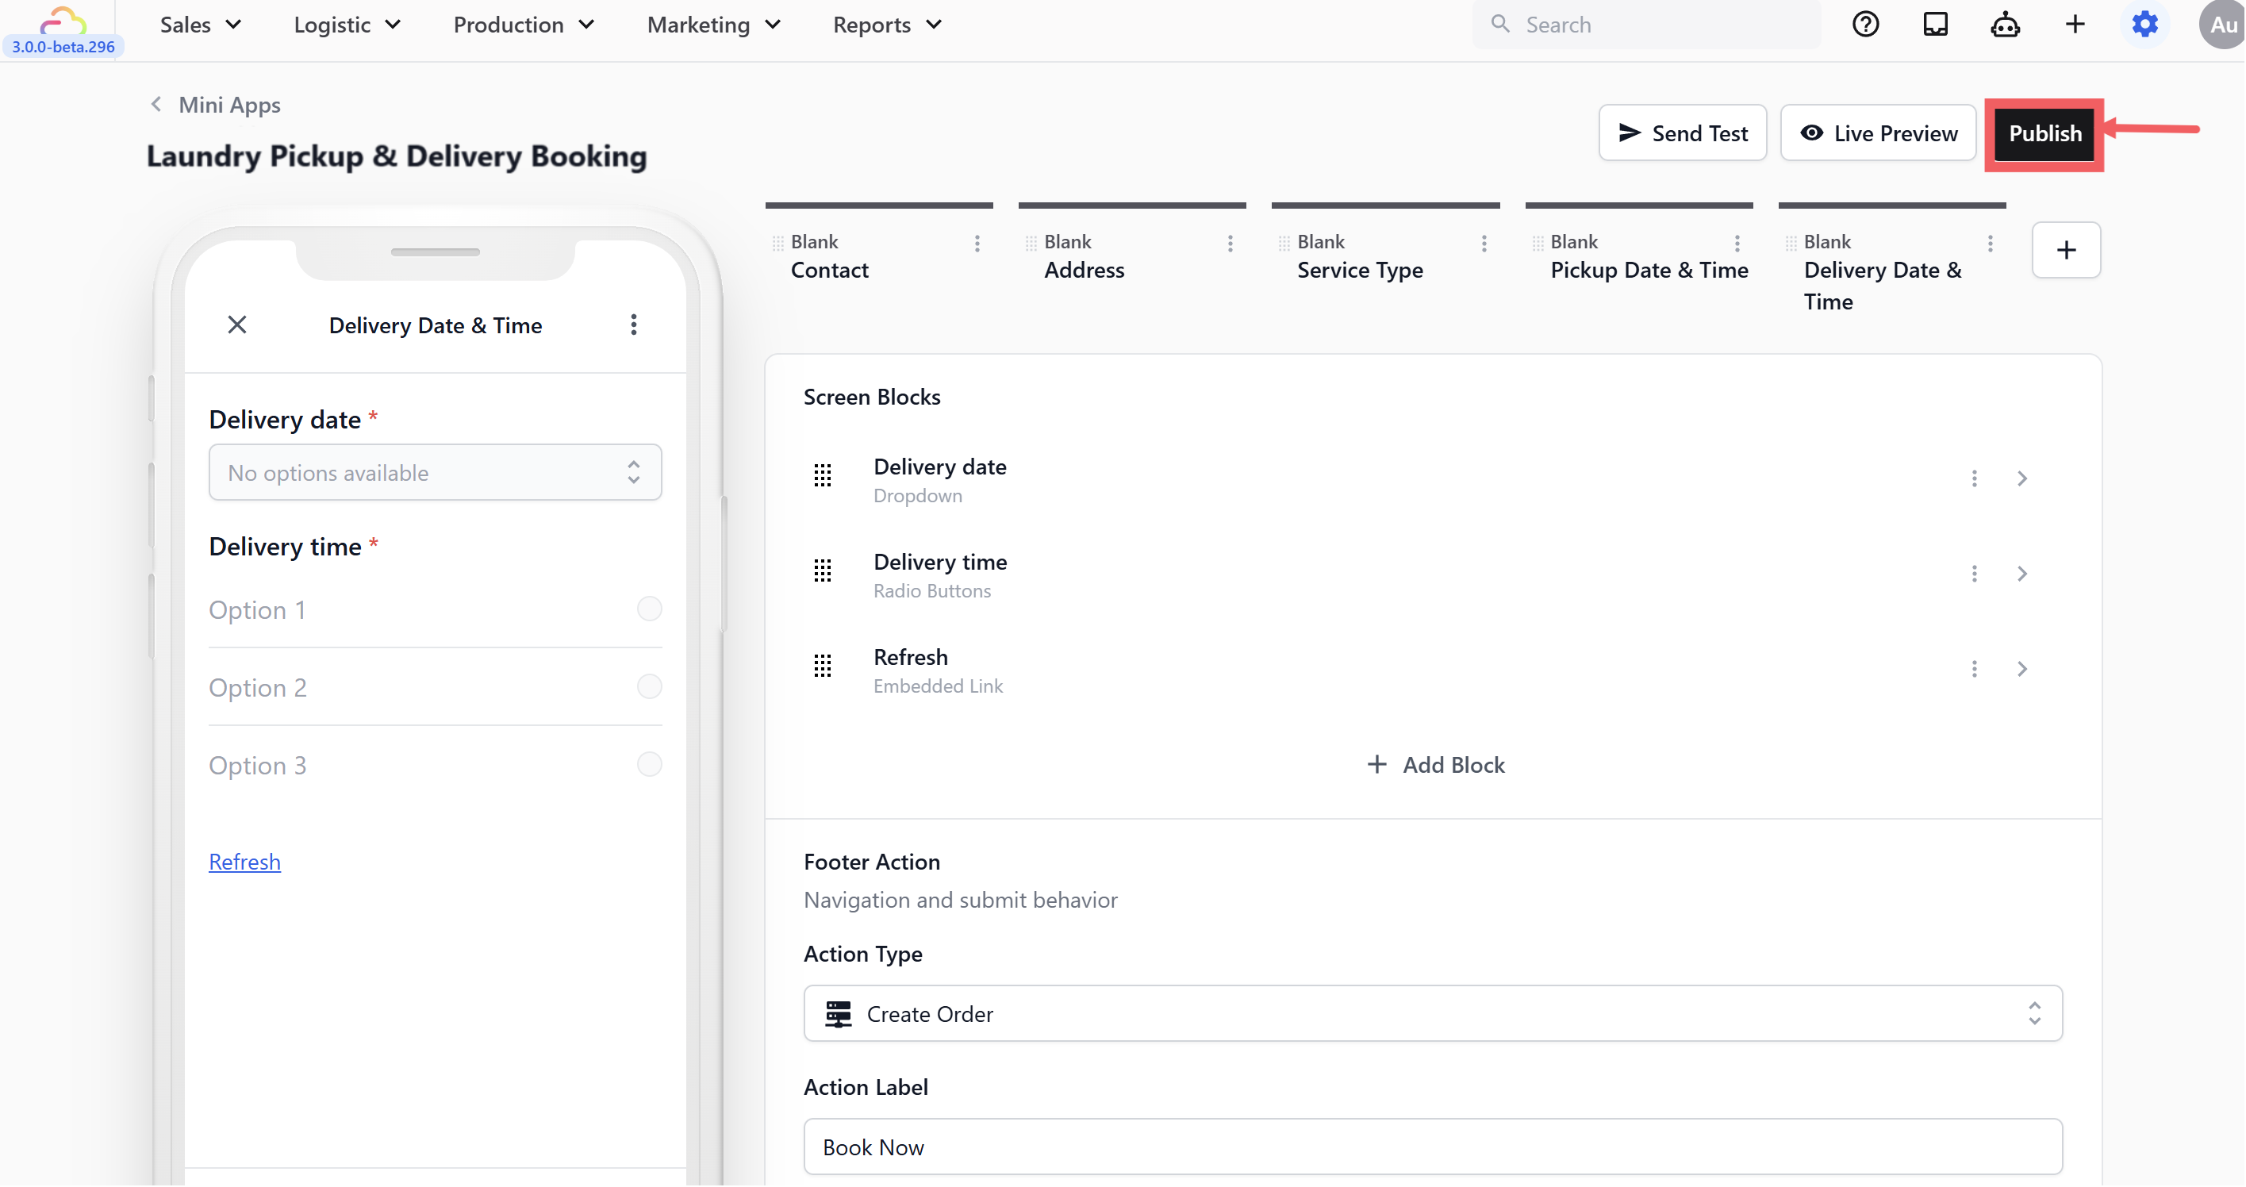
Task: Switch to the Service Type screen tab
Action: [1359, 270]
